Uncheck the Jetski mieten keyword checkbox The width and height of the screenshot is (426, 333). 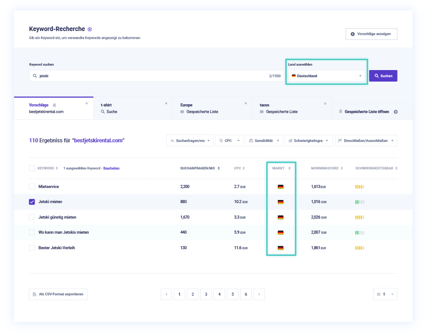click(x=32, y=202)
